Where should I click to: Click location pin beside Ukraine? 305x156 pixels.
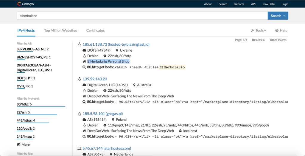pos(117,50)
